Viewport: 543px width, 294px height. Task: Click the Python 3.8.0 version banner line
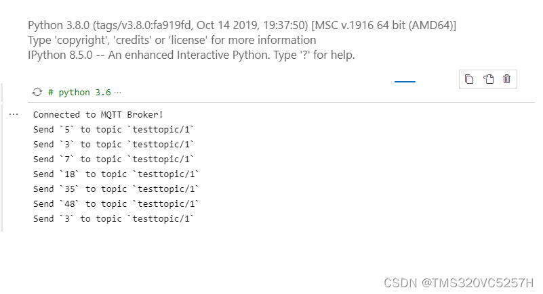point(242,26)
